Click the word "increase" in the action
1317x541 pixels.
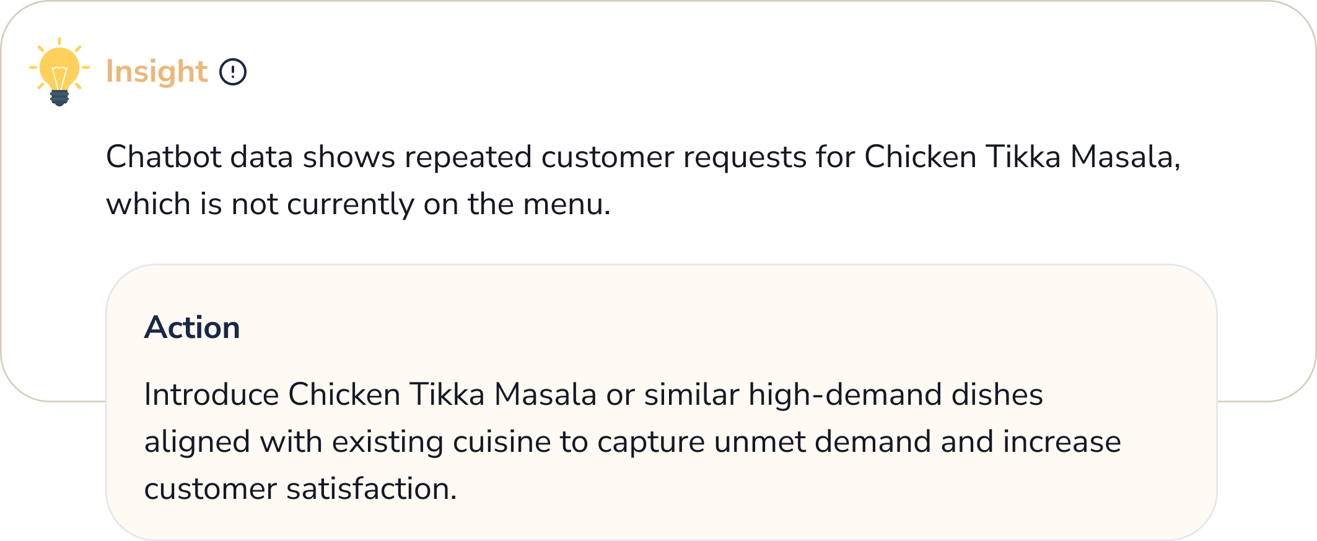(x=1062, y=441)
